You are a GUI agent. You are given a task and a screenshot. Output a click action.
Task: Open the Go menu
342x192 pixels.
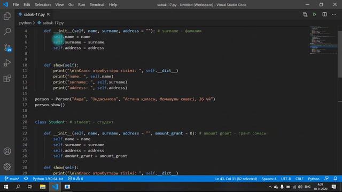click(x=71, y=5)
